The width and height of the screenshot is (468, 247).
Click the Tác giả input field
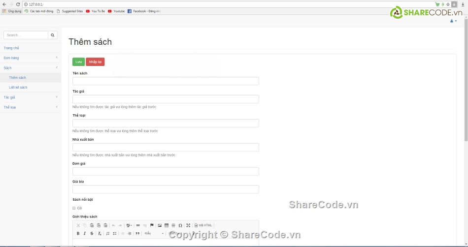pyautogui.click(x=166, y=99)
